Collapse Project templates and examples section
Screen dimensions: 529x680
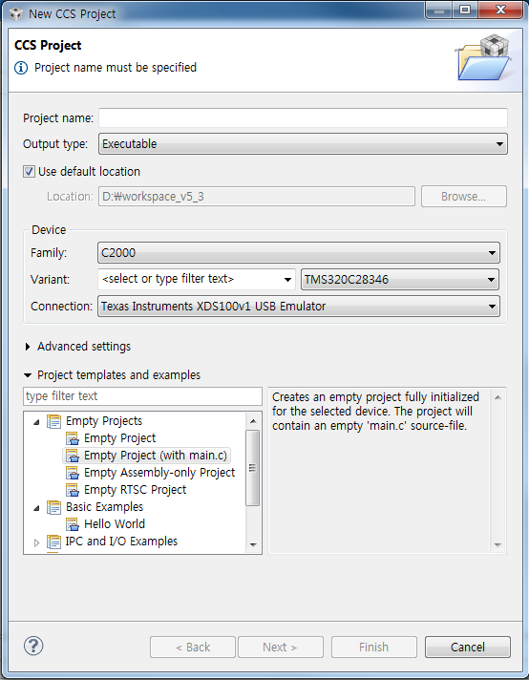coord(28,375)
